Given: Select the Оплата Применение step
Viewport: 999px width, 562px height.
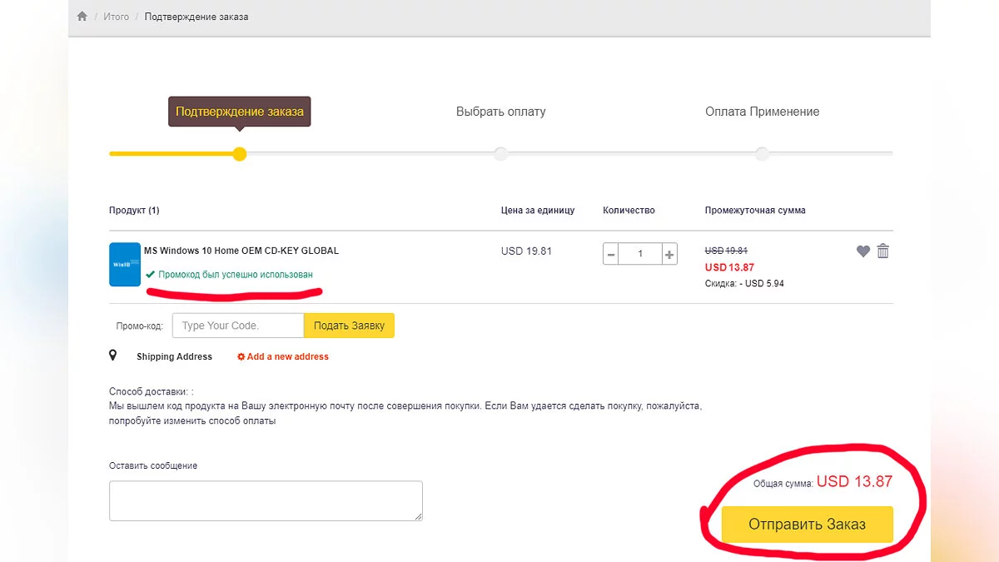Looking at the screenshot, I should pos(762,112).
